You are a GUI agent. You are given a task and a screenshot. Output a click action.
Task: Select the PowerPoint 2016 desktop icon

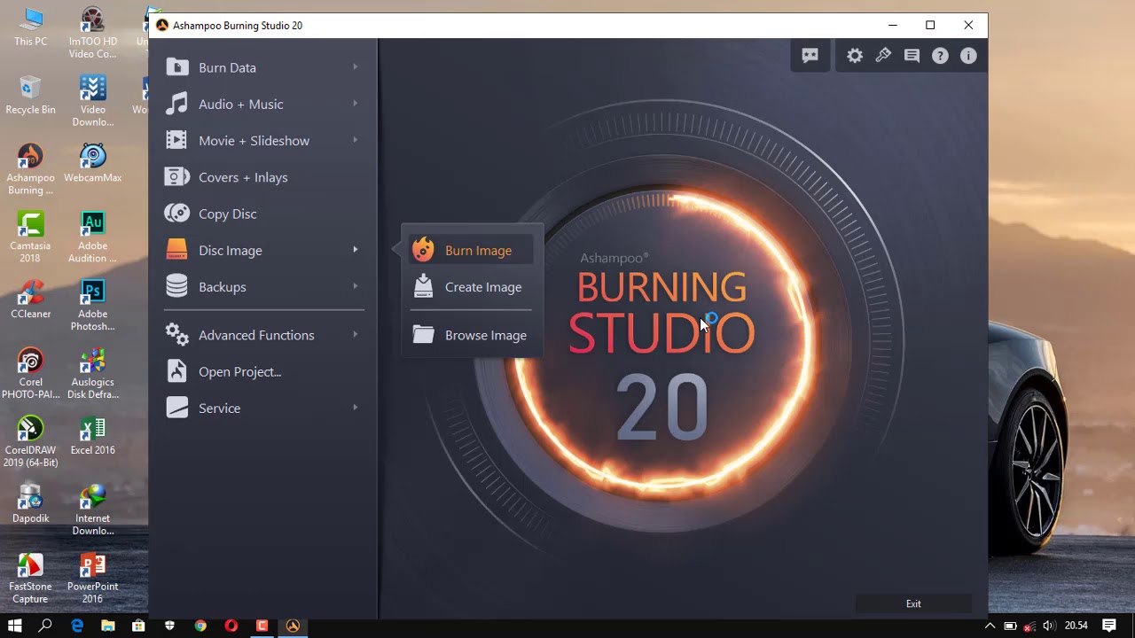pyautogui.click(x=92, y=578)
